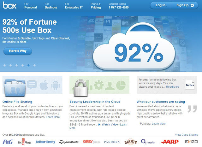Open the For Business menu item
202x147 pixels.
coord(51,6)
